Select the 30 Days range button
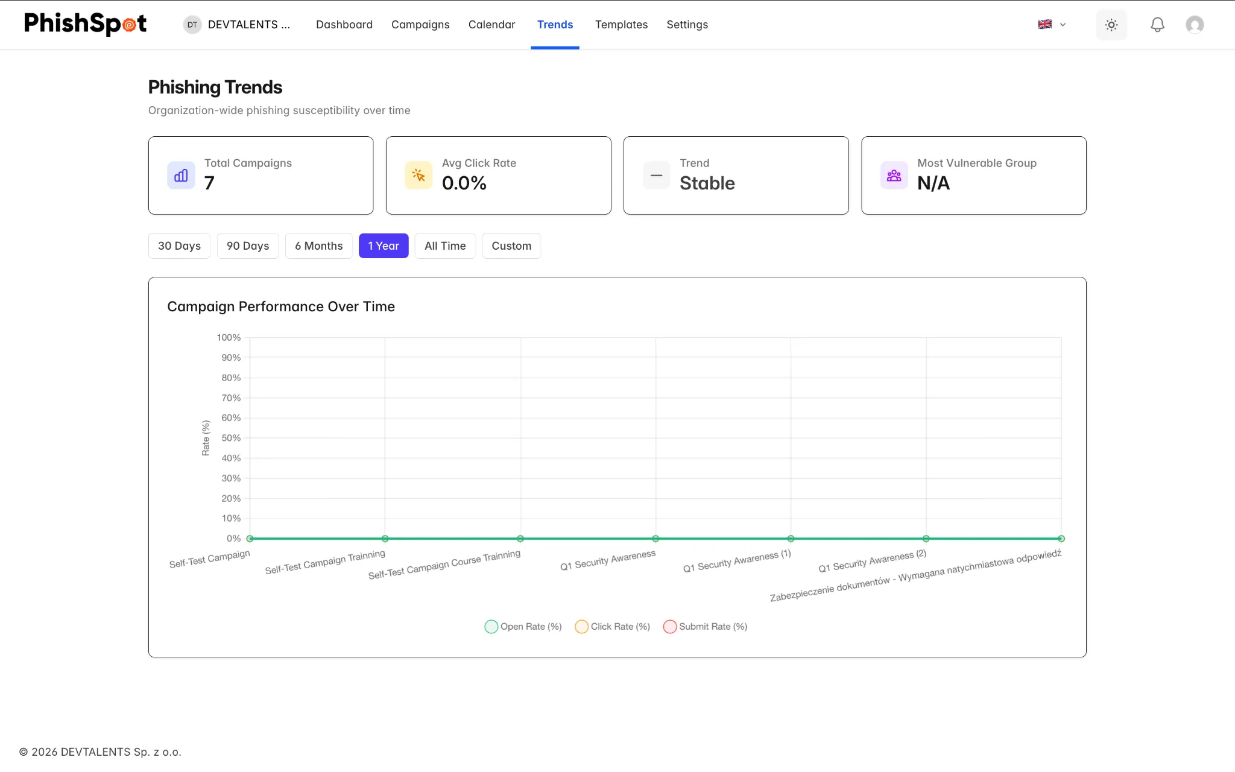1235x772 pixels. [x=179, y=246]
